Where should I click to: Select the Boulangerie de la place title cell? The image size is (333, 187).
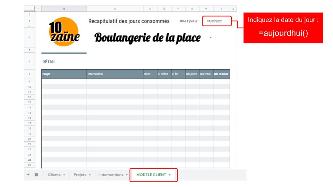point(147,38)
